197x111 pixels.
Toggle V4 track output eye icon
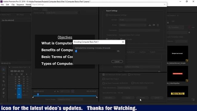[x=27, y=79]
